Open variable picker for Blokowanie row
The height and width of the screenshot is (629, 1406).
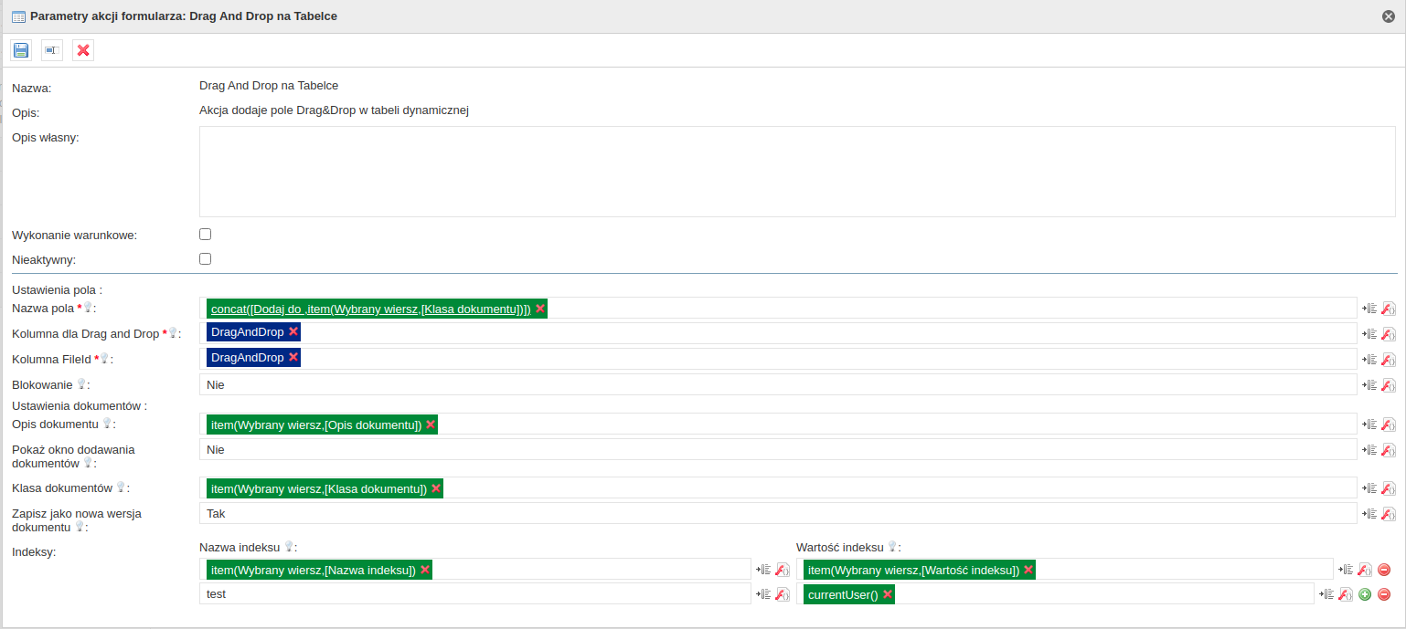click(1369, 385)
